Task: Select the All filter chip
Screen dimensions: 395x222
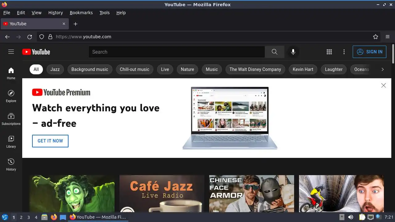Action: 36,69
